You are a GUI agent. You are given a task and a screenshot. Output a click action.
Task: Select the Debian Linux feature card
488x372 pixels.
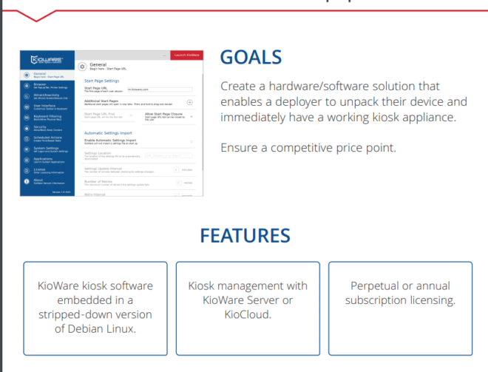(95, 308)
